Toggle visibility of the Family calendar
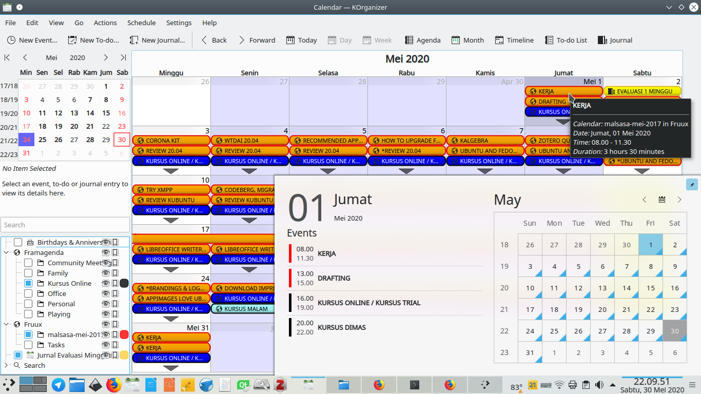The width and height of the screenshot is (701, 394). pyautogui.click(x=105, y=273)
